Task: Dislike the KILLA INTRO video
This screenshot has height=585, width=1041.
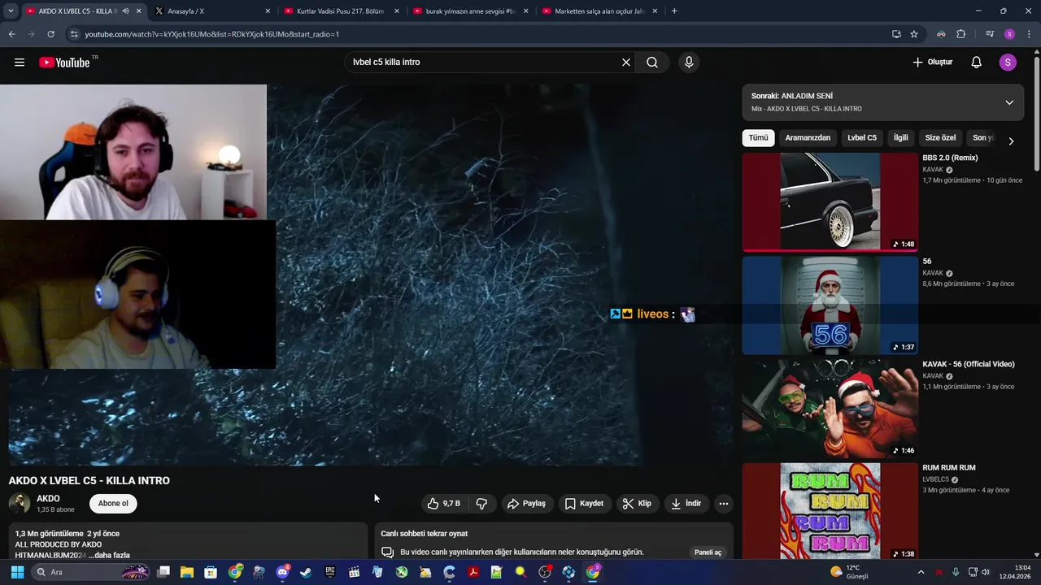Action: (481, 504)
